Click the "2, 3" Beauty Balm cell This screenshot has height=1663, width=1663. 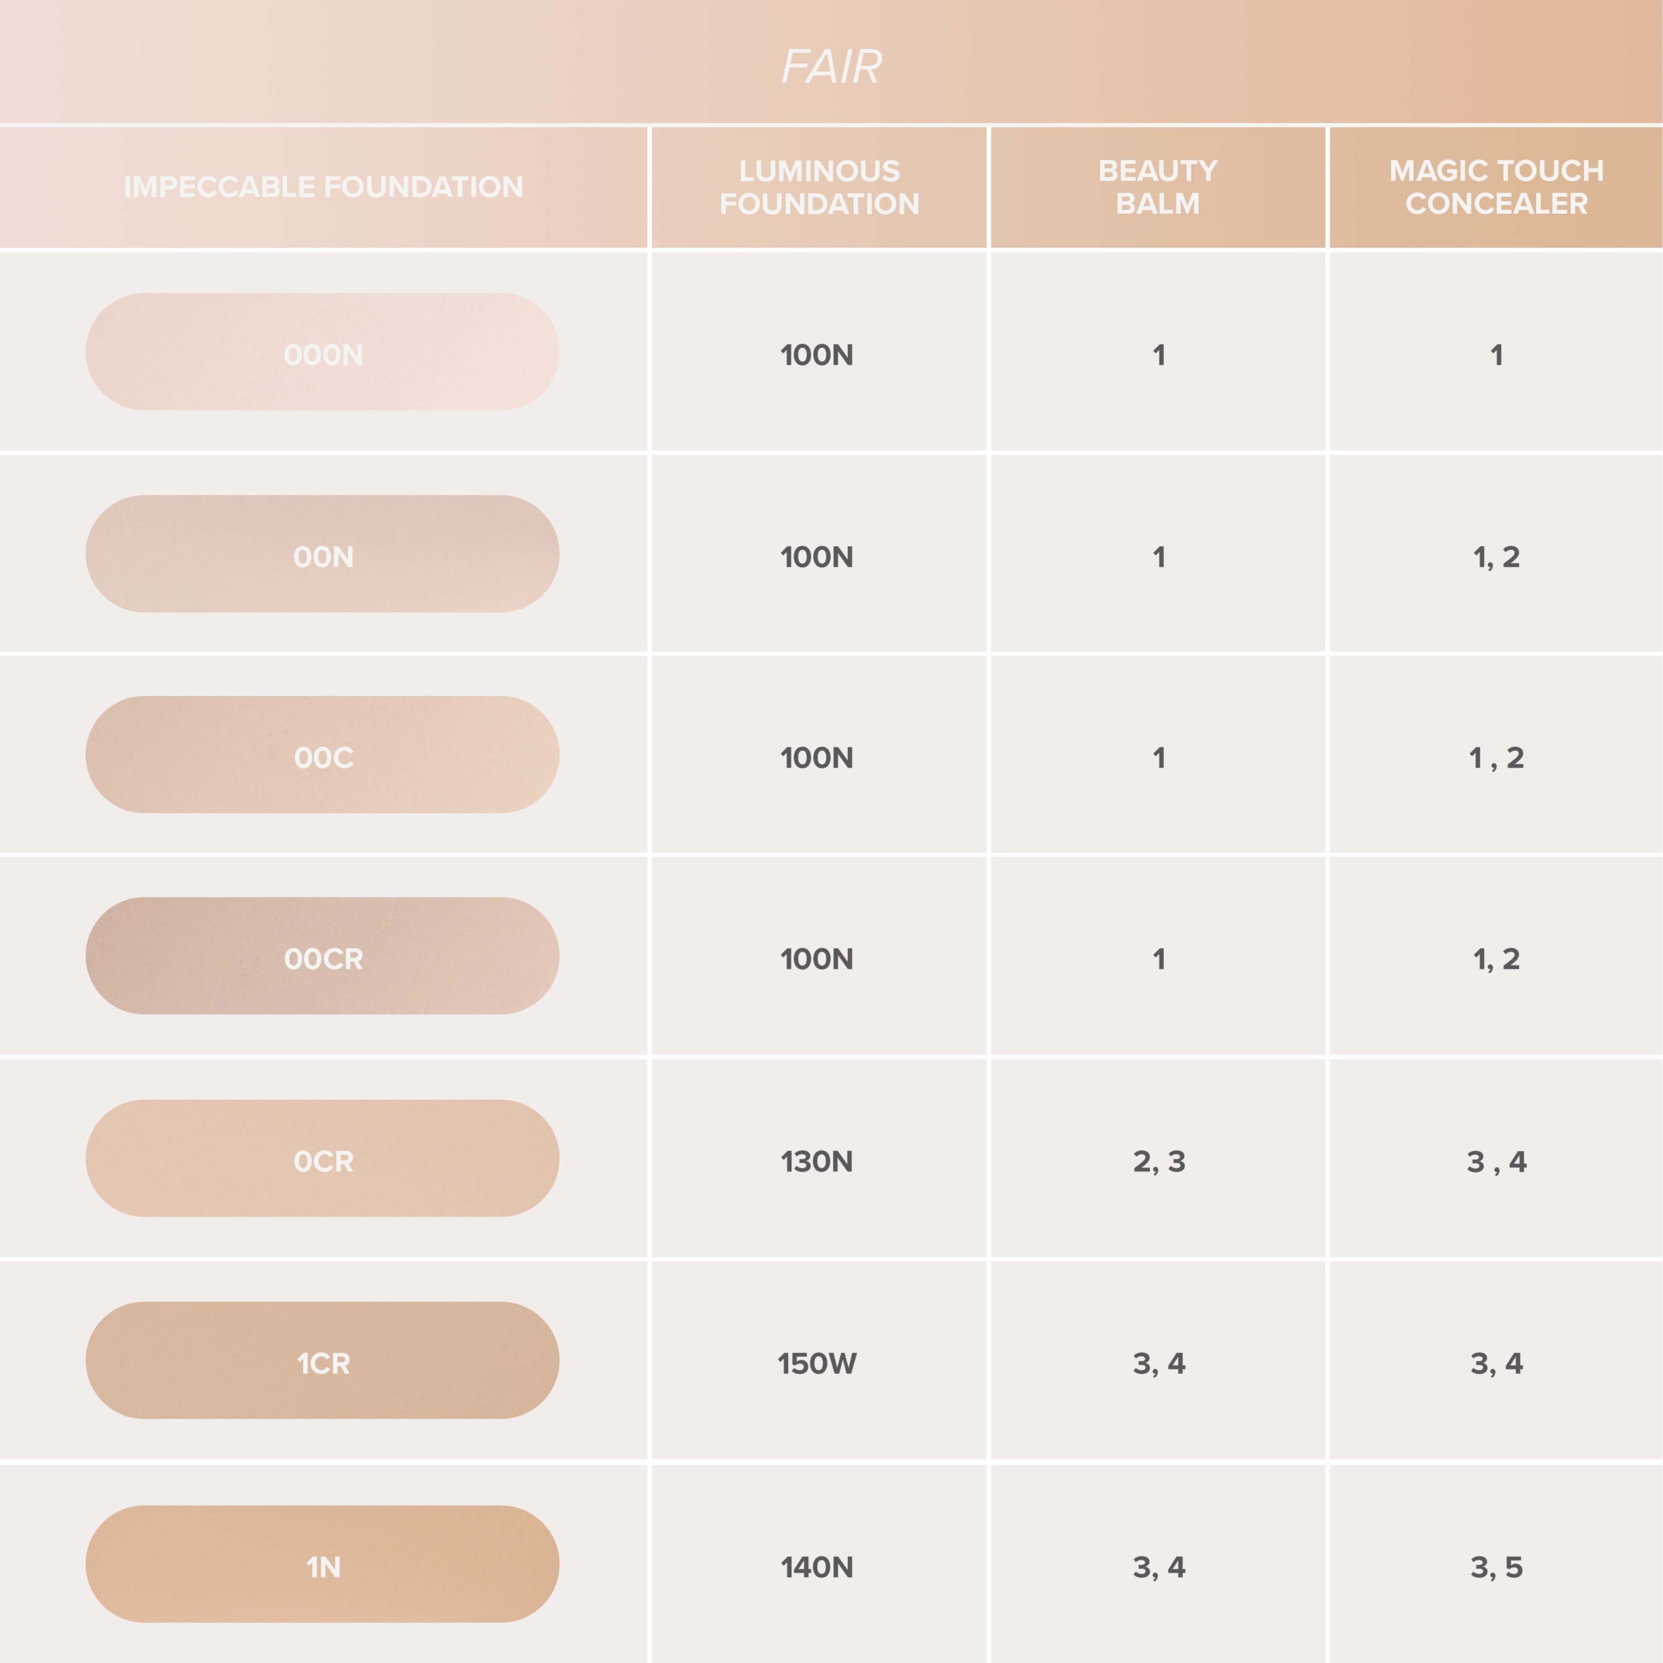tap(1158, 1161)
